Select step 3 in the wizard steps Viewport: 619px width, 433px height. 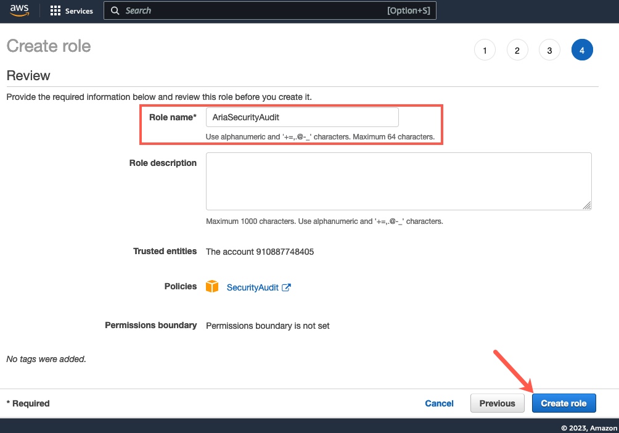tap(549, 49)
